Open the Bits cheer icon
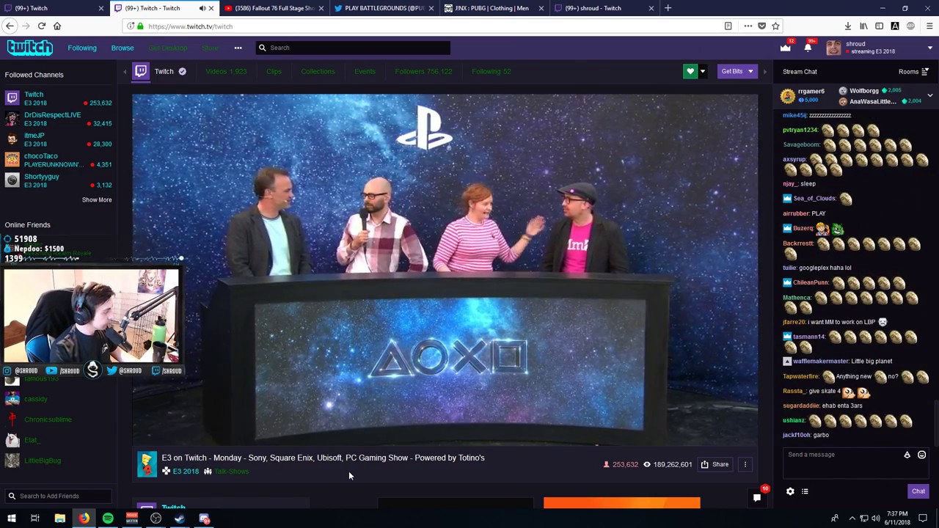The height and width of the screenshot is (528, 939). 907,455
